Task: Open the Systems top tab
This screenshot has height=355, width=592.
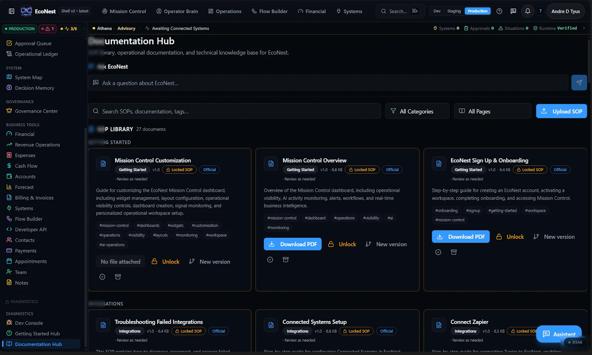Action: [x=349, y=11]
